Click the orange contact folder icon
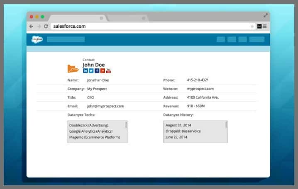This screenshot has height=189, width=298. [x=73, y=68]
